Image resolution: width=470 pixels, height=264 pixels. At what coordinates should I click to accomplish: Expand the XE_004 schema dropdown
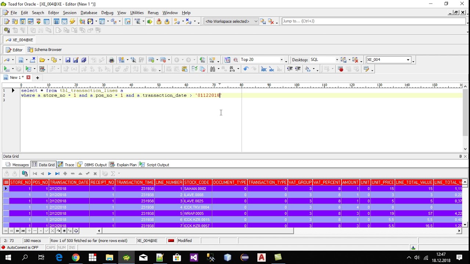pos(408,60)
